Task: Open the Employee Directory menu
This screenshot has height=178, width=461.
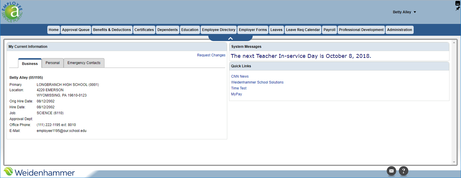Action: point(219,30)
